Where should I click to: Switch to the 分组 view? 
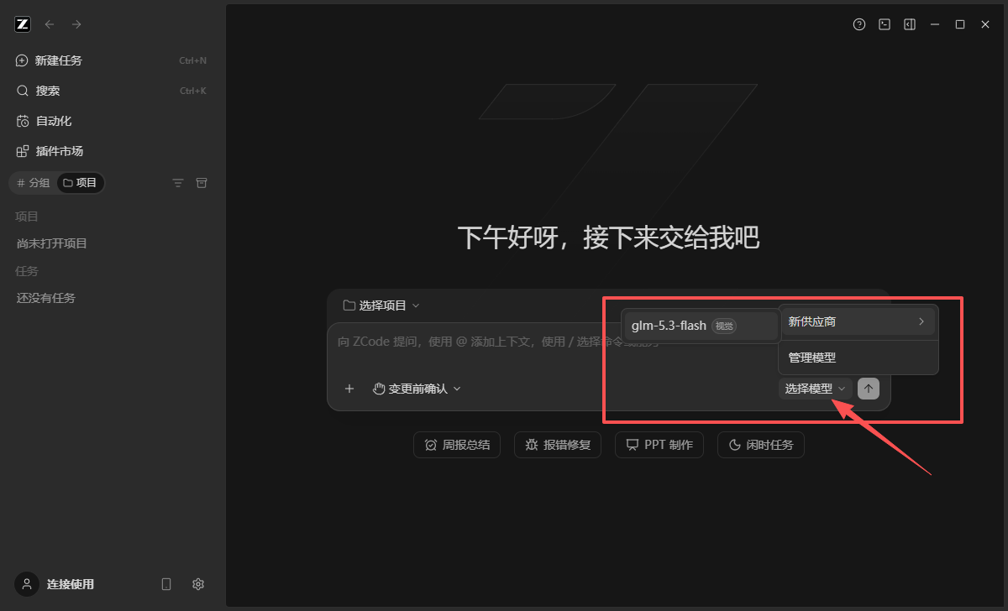tap(33, 183)
